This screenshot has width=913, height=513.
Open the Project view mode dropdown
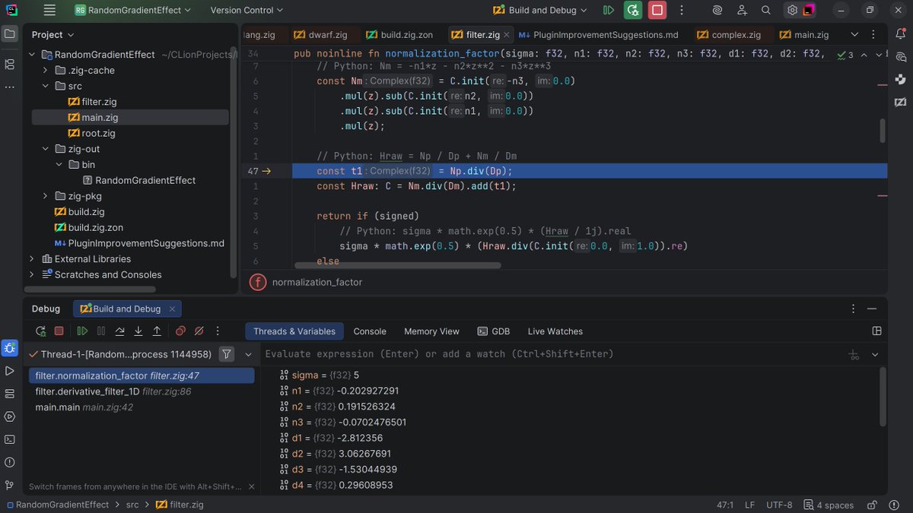(53, 35)
